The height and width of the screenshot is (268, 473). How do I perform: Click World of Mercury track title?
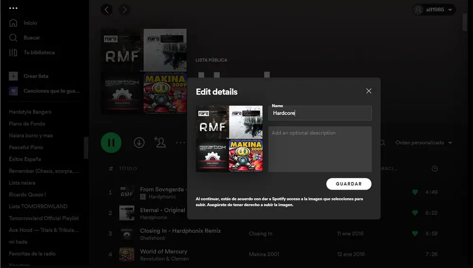164,251
